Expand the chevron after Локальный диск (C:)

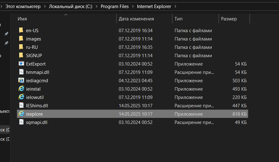[x=97, y=6]
